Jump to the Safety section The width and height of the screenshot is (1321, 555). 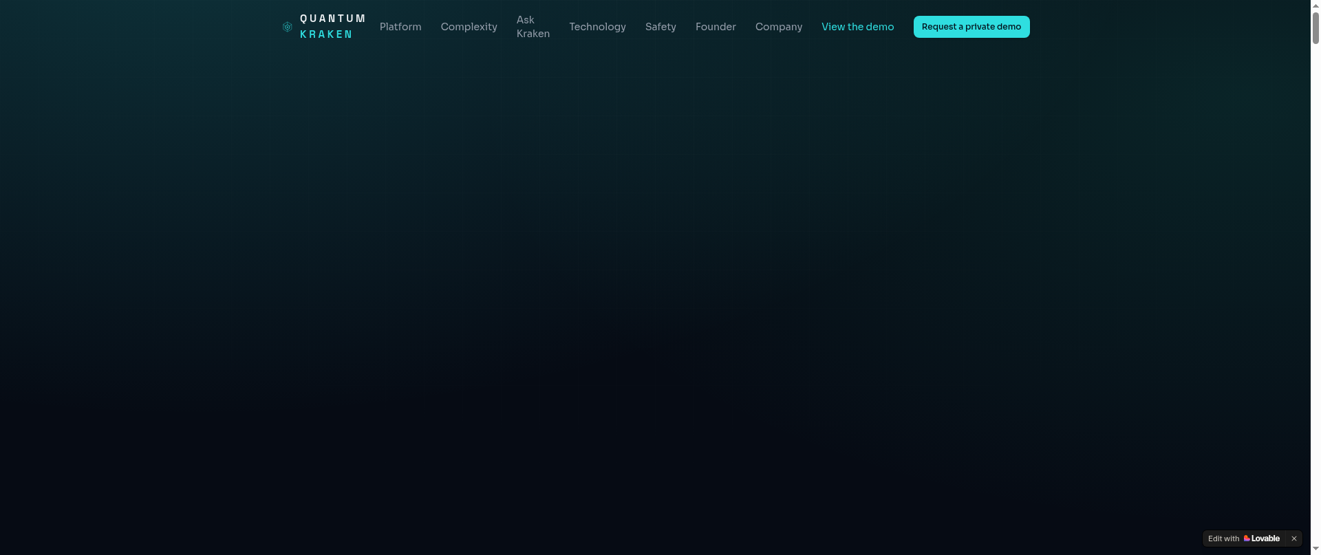click(x=660, y=27)
